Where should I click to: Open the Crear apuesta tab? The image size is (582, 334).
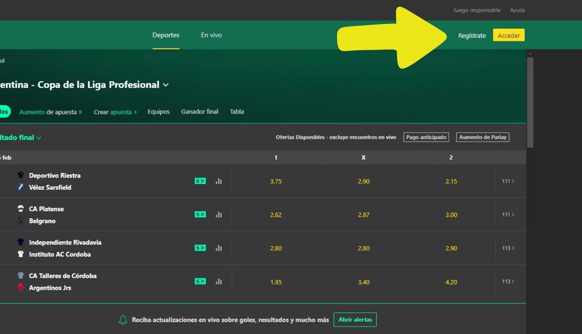115,112
